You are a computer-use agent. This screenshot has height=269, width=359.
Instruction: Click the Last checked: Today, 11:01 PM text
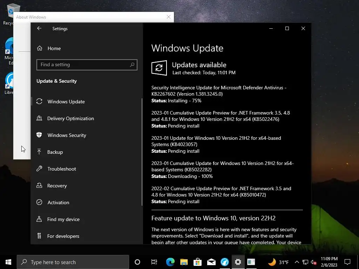(204, 73)
